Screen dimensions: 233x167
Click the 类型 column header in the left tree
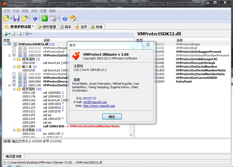22,40
